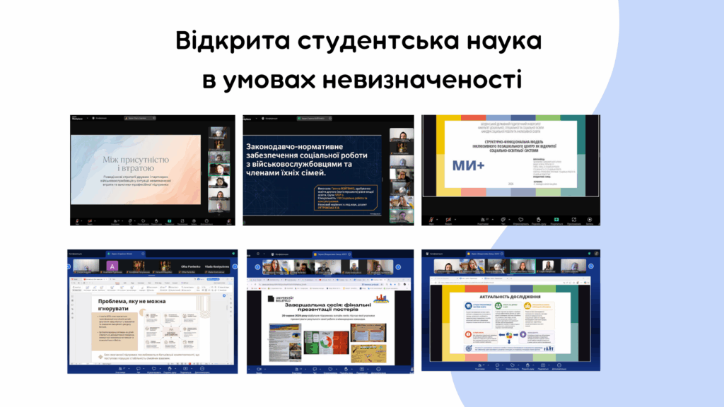Select the Olha Pavlenko participant tile
The width and height of the screenshot is (724, 407).
click(190, 266)
